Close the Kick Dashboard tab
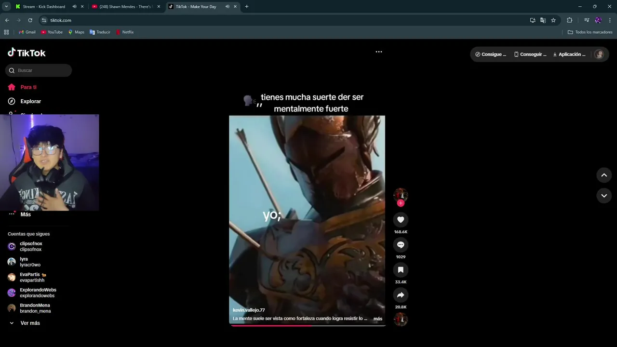The height and width of the screenshot is (347, 617). coord(82,7)
